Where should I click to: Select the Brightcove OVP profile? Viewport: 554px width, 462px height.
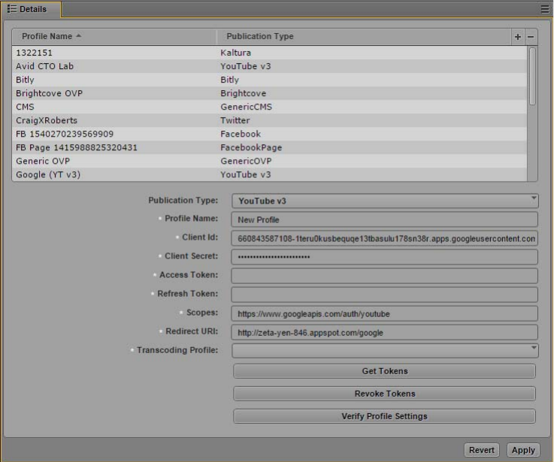click(269, 93)
